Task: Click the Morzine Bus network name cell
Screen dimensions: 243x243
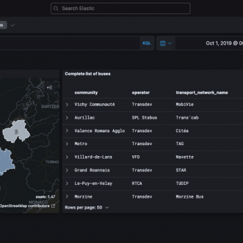Action: click(x=190, y=196)
